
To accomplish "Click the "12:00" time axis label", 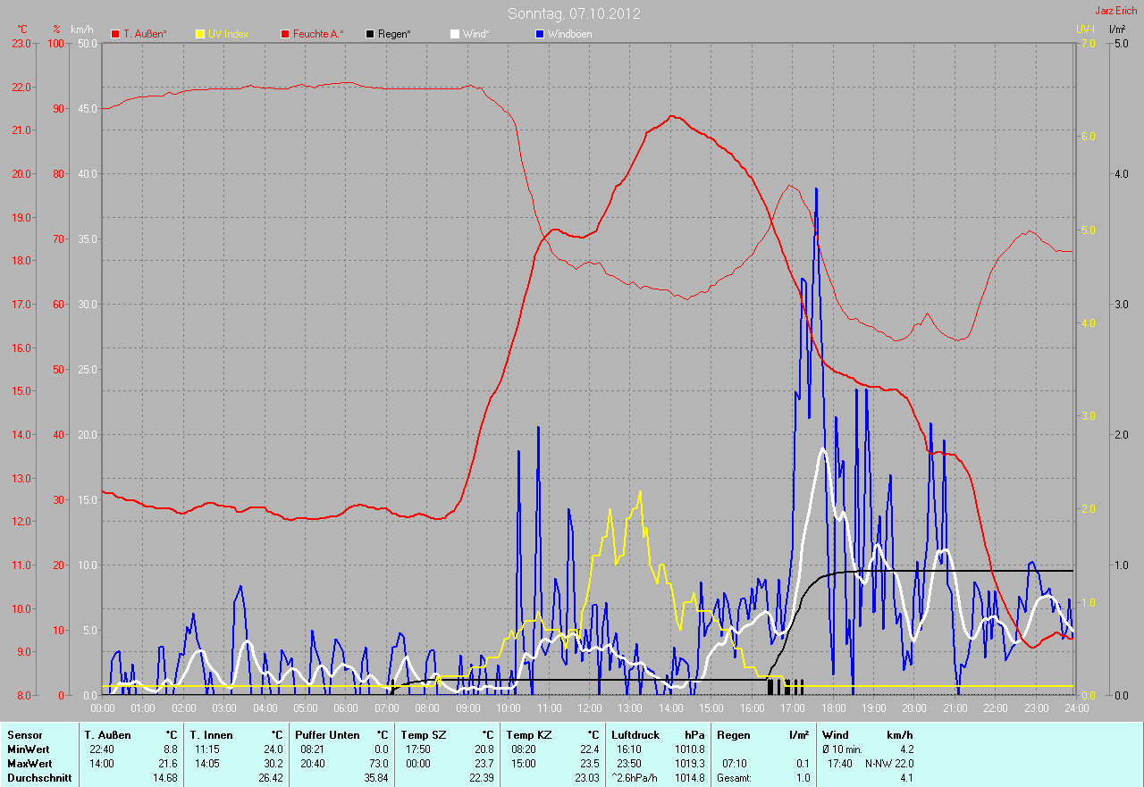I will click(589, 708).
